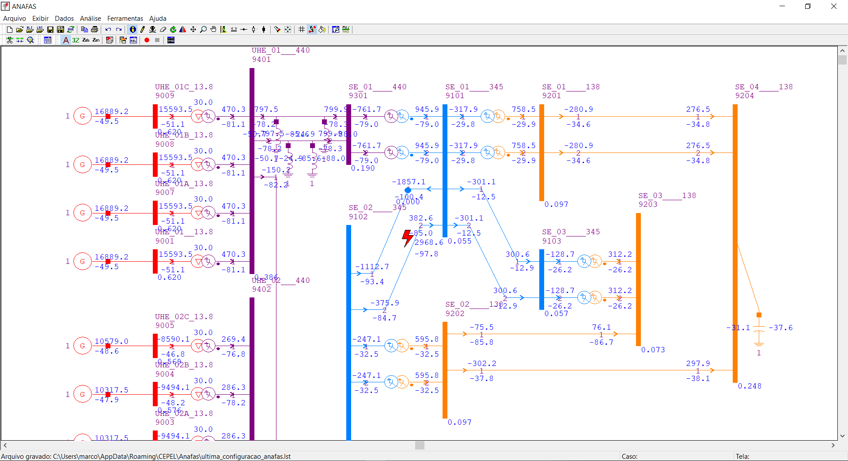This screenshot has height=461, width=848.
Task: Open LST file via folder icon
Action: point(40,30)
